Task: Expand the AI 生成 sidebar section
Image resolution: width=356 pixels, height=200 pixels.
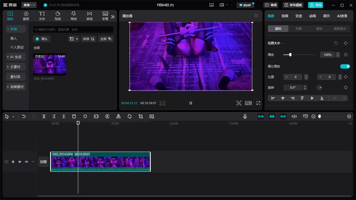Action: pos(16,57)
